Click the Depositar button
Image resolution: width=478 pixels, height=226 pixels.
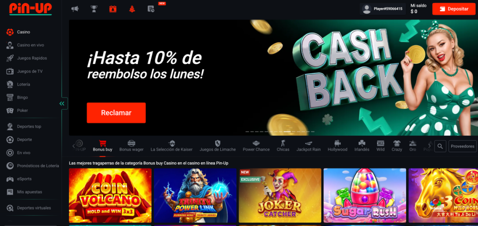[454, 9]
